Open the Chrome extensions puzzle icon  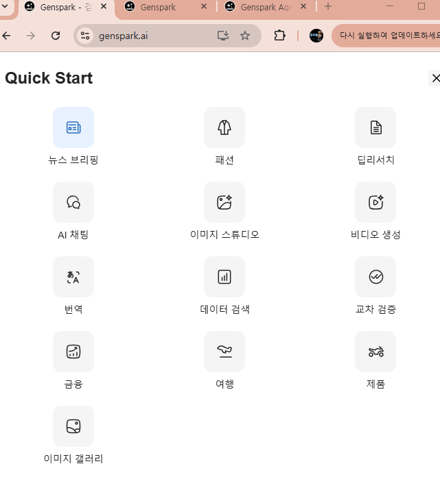(x=279, y=36)
